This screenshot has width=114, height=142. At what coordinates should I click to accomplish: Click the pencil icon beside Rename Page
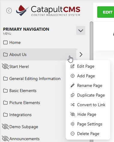pyautogui.click(x=73, y=85)
